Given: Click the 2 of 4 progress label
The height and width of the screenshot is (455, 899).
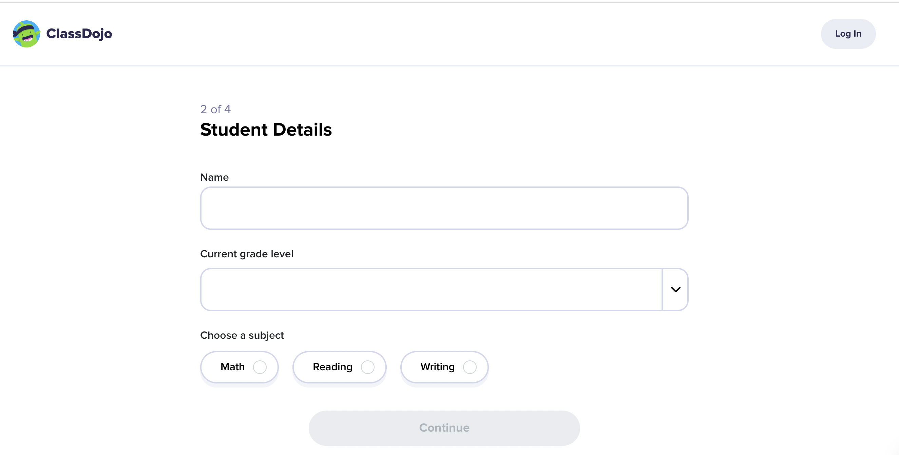Looking at the screenshot, I should 215,109.
